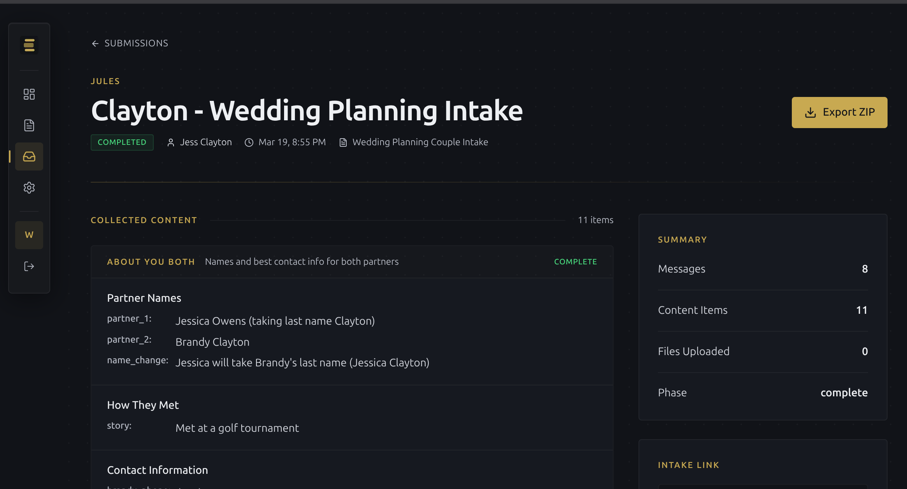The width and height of the screenshot is (907, 489).
Task: Click the download icon on Export ZIP
Action: pos(811,113)
